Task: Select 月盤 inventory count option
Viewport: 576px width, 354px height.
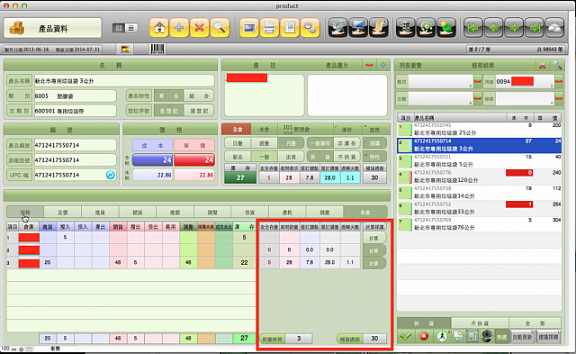Action: click(291, 143)
